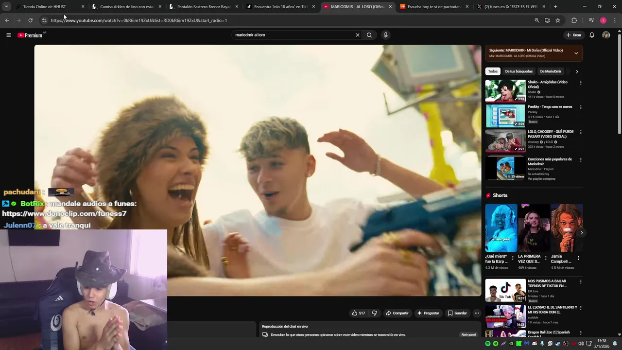Open browser extensions puzzle icon

tap(574, 20)
